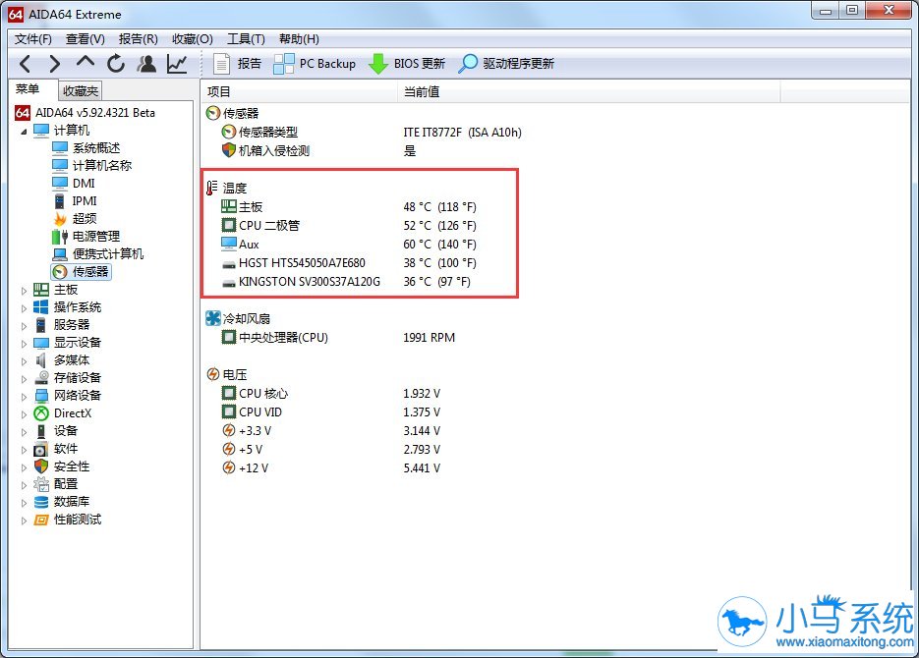
Task: Click the 温度 thermometer icon
Action: pyautogui.click(x=212, y=188)
